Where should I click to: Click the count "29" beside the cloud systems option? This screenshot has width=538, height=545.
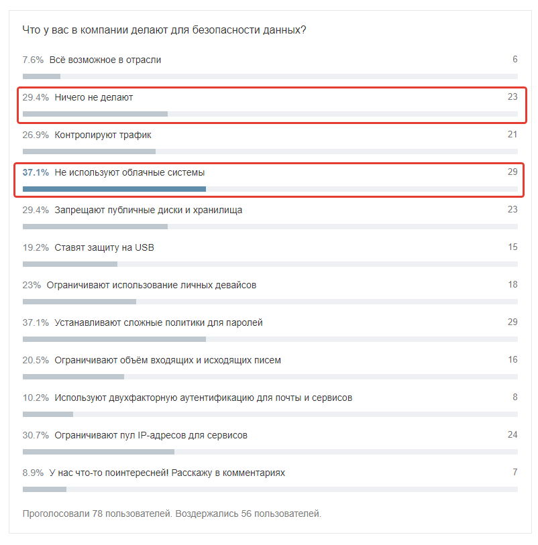[514, 172]
